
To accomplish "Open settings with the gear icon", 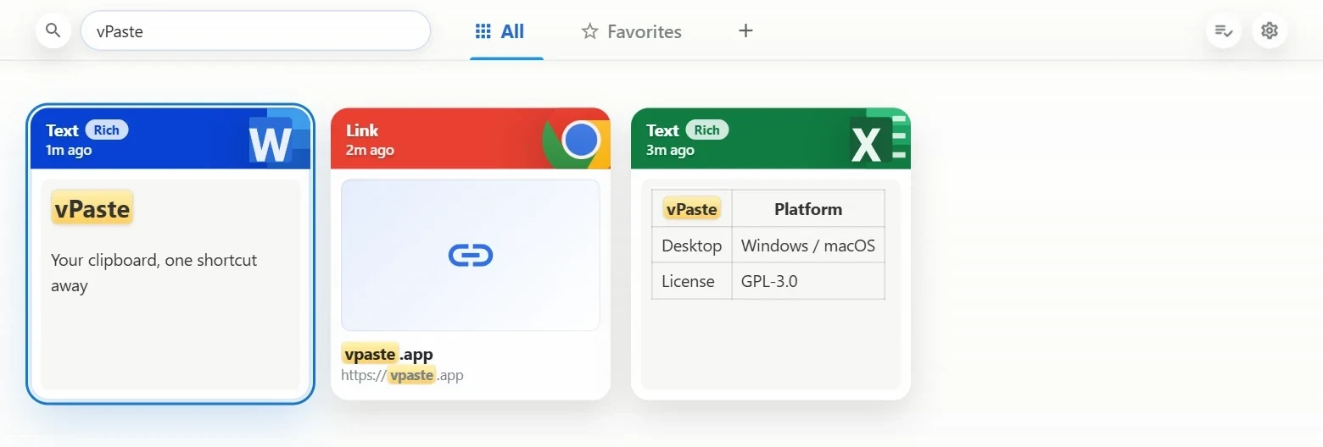I will 1270,30.
